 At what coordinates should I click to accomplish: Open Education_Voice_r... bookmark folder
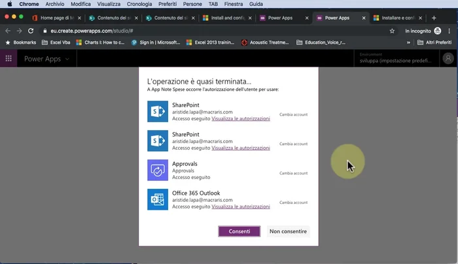click(x=321, y=42)
